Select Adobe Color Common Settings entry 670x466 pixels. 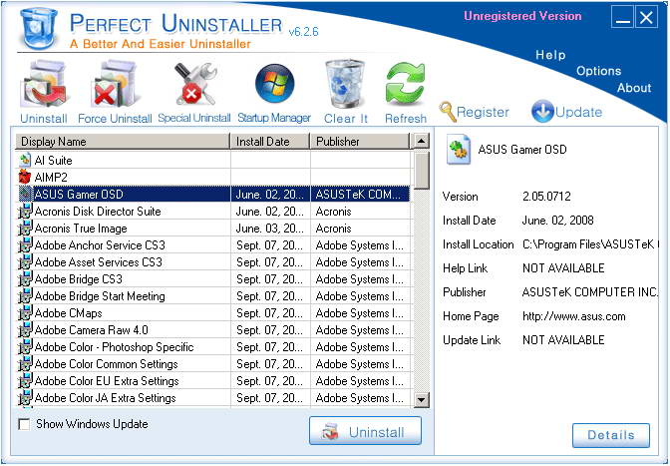[x=213, y=364]
